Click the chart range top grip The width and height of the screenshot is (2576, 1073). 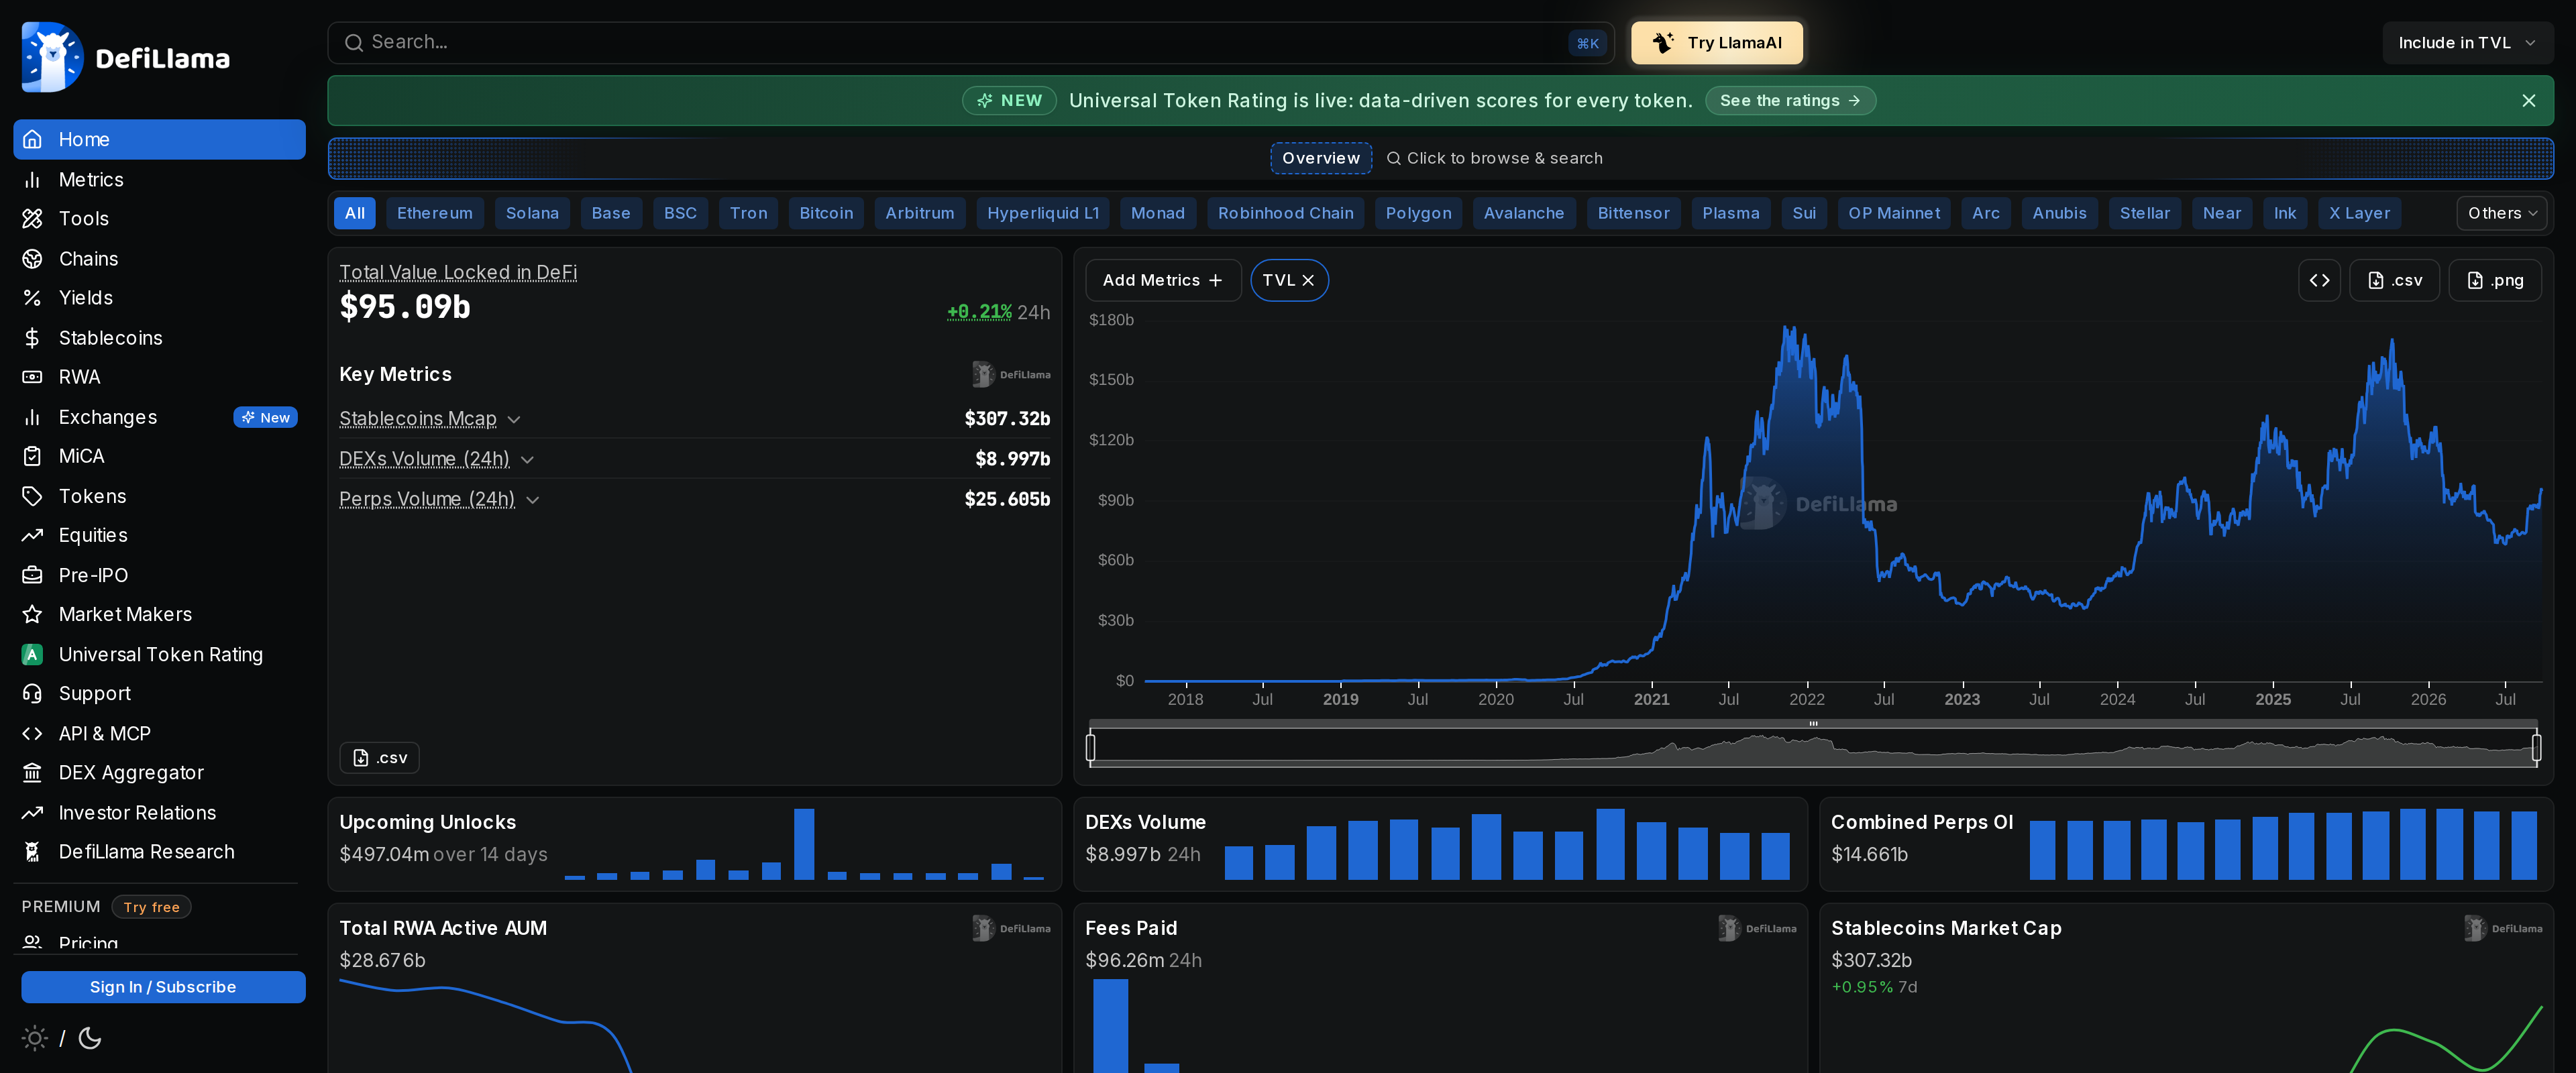(x=1813, y=723)
